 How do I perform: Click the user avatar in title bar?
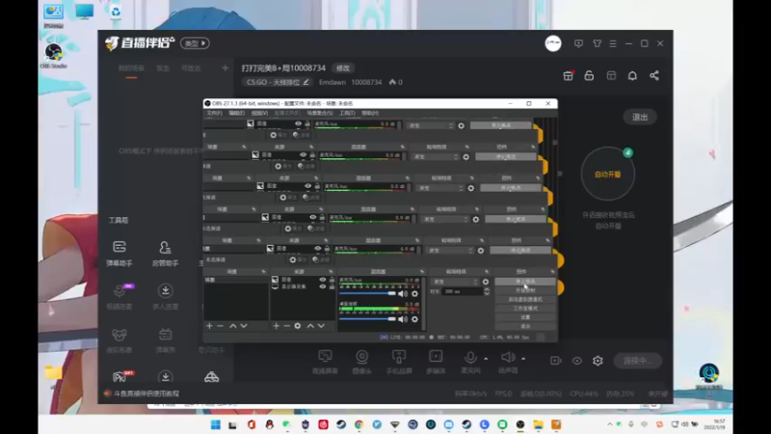[553, 43]
